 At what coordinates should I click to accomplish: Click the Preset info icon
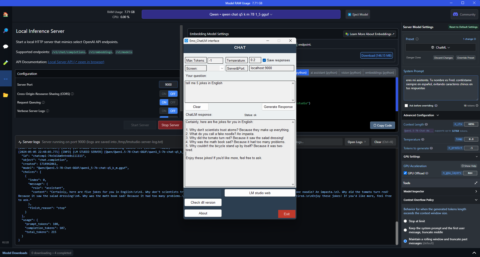tap(417, 39)
